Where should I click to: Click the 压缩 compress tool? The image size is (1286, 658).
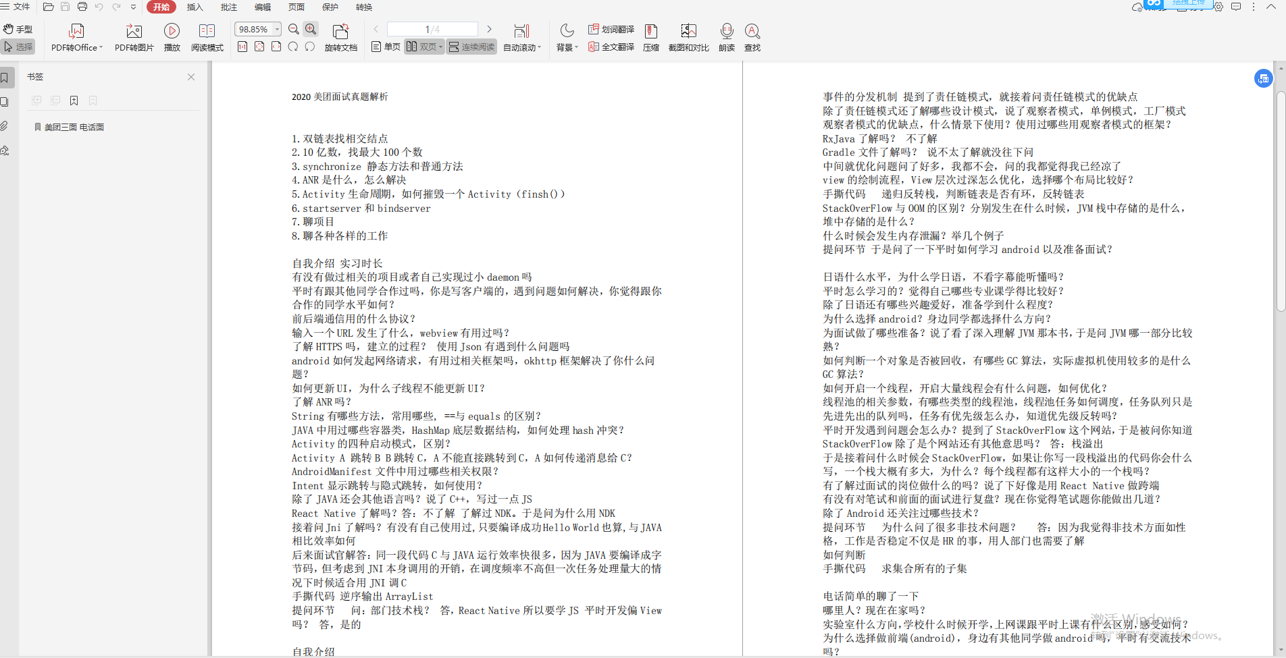tap(651, 38)
